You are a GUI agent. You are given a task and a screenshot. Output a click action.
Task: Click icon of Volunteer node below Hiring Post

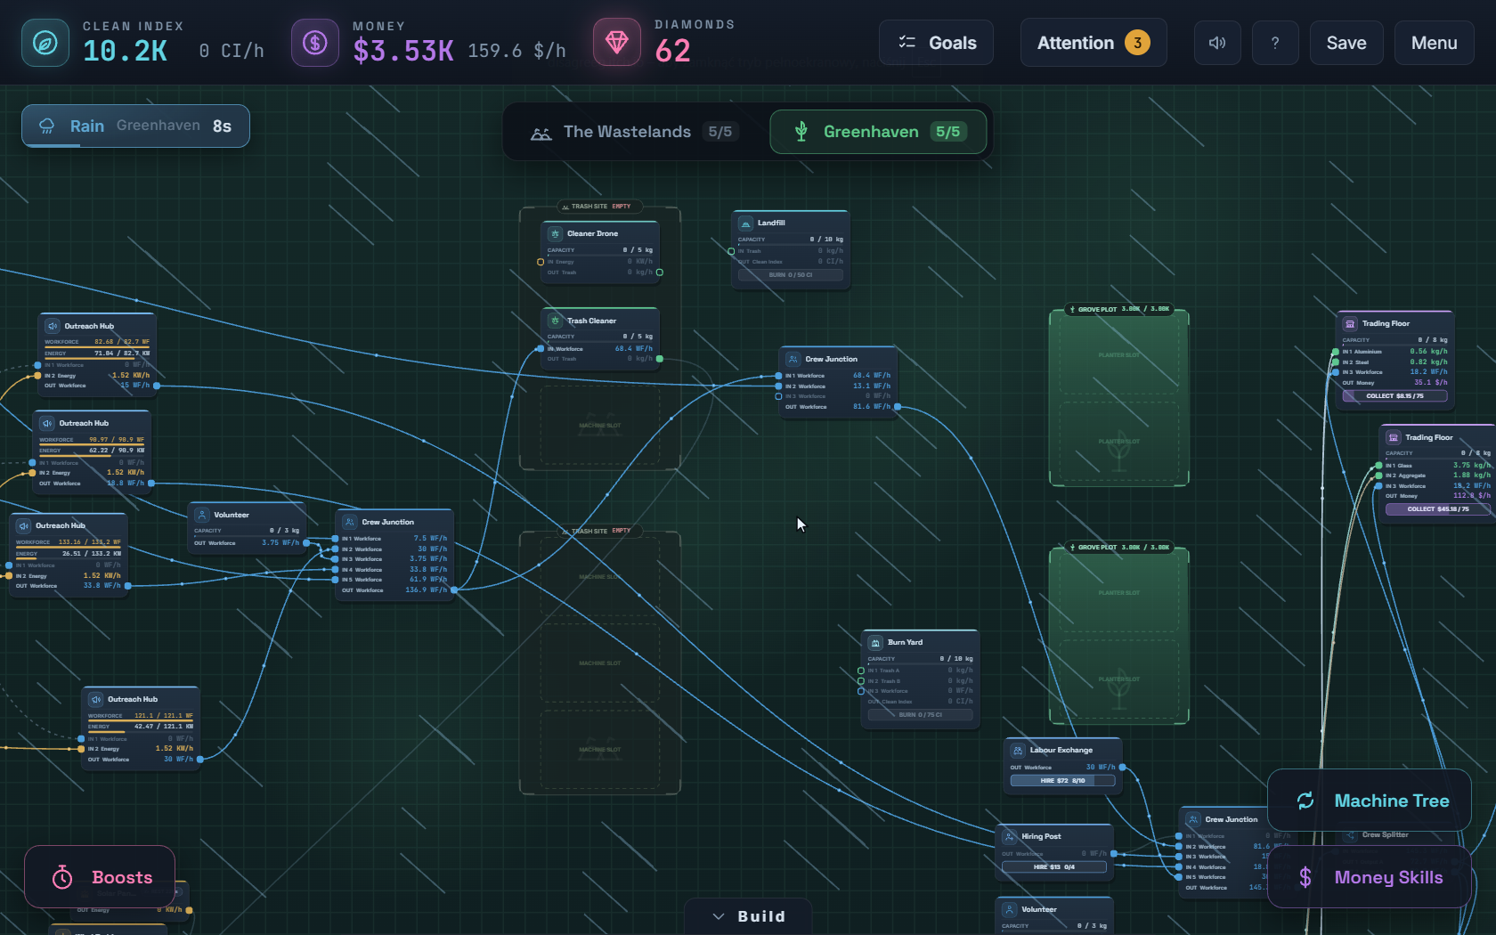(x=1010, y=909)
